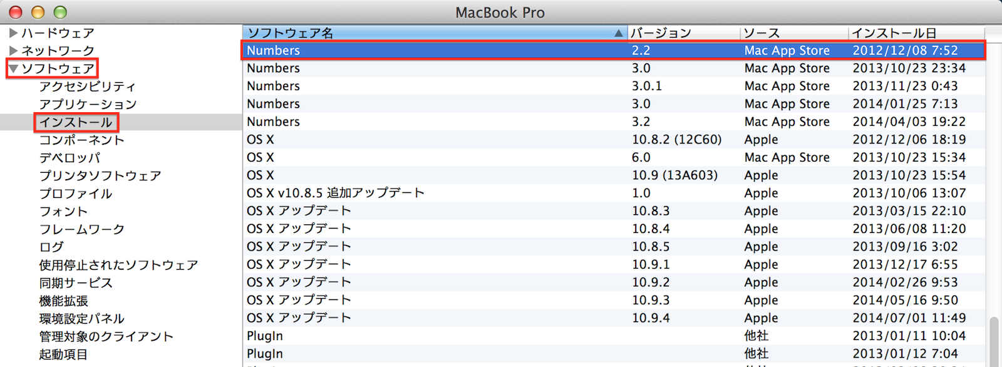The height and width of the screenshot is (367, 1002).
Task: Expand the ネットワーク disclosure triangle
Action: coord(13,50)
